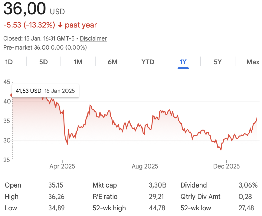Click the 52-wk high label
The width and height of the screenshot is (262, 216).
pyautogui.click(x=109, y=208)
